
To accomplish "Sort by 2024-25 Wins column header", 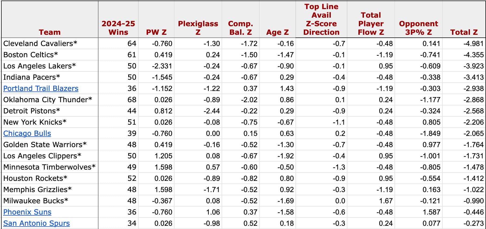I will 118,28.
